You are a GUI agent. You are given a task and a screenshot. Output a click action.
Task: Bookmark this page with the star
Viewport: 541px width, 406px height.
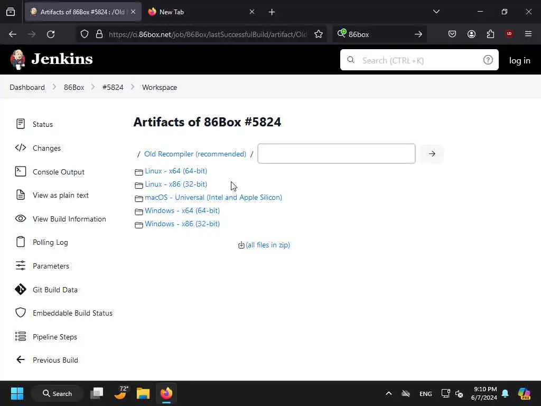319,34
